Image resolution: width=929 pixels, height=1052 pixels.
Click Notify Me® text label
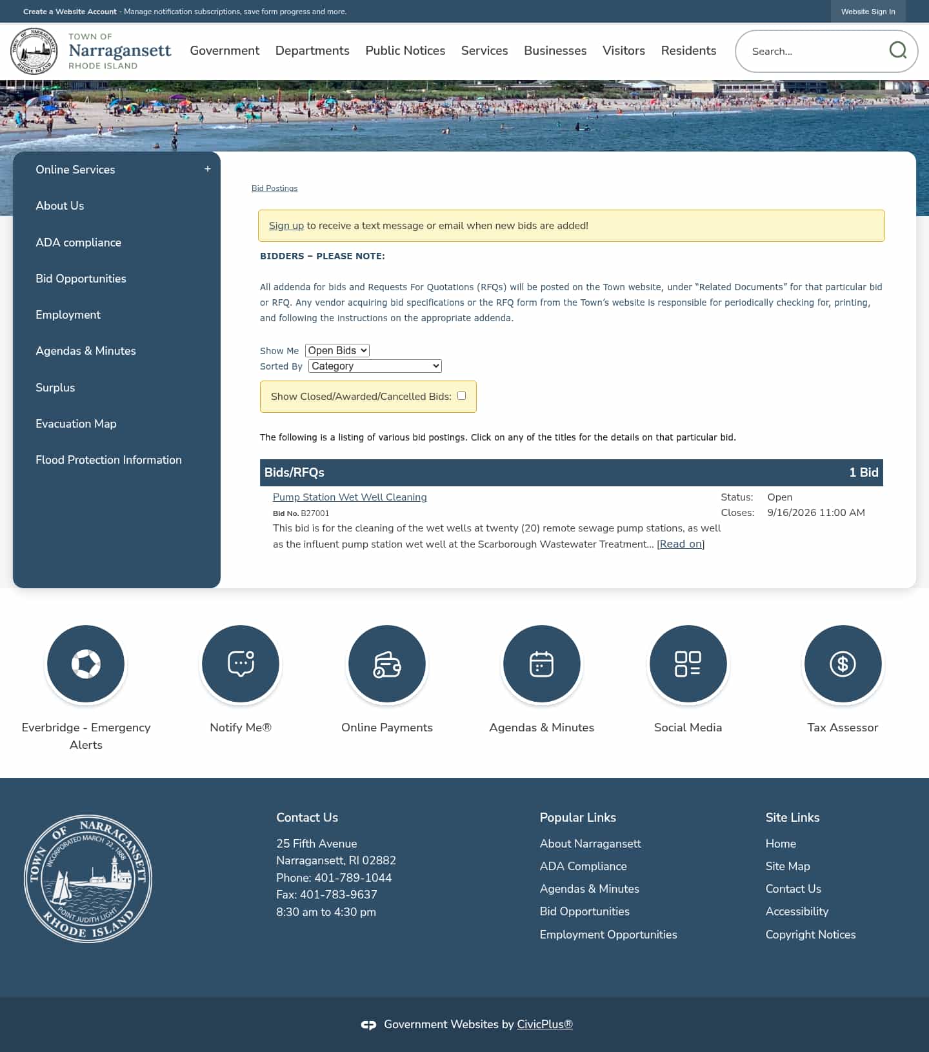pos(241,728)
